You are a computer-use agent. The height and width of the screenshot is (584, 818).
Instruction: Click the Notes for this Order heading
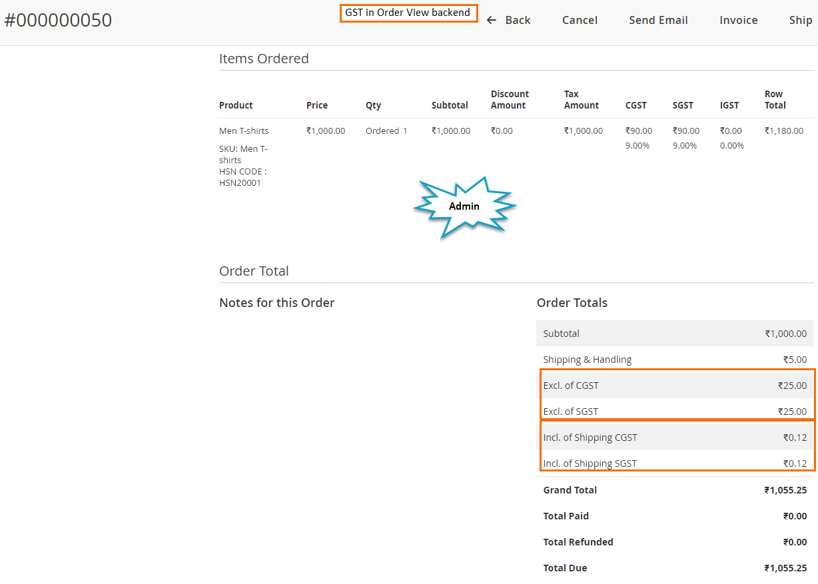(x=276, y=302)
